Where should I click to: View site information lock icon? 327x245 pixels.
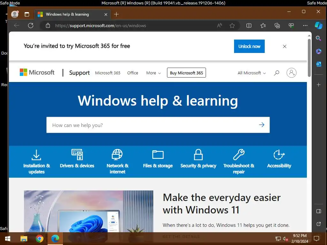tap(48, 26)
